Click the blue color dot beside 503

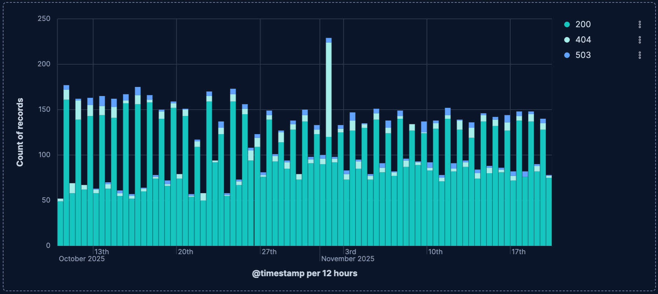(x=567, y=55)
